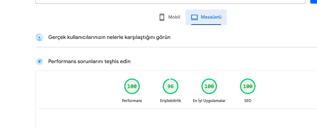317x128 pixels.
Task: Click the blue underline below Masaüstü
Action: point(206,24)
